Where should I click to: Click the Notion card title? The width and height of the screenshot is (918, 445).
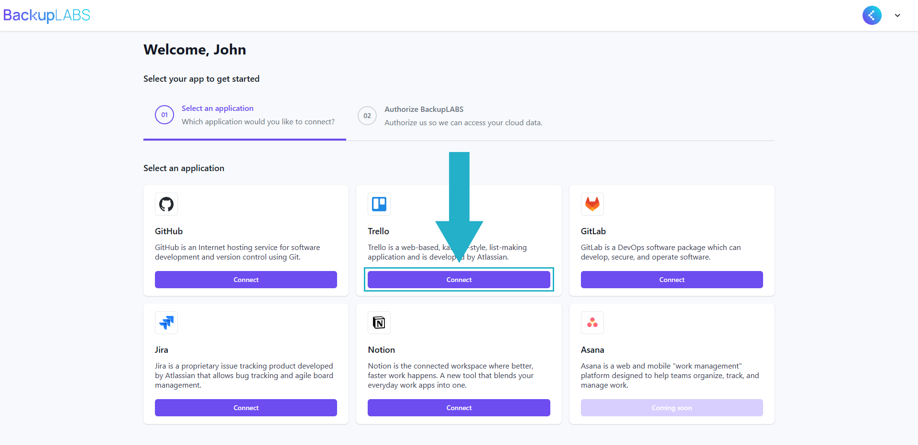click(381, 350)
